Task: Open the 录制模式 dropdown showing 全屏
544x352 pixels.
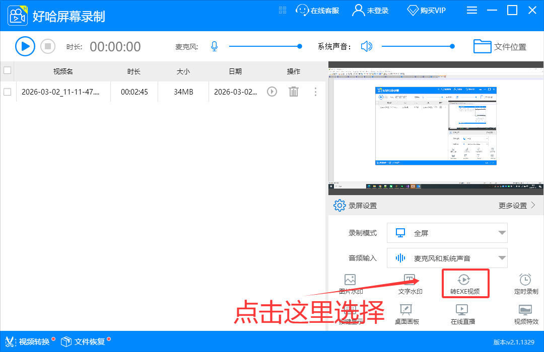Action: (447, 233)
